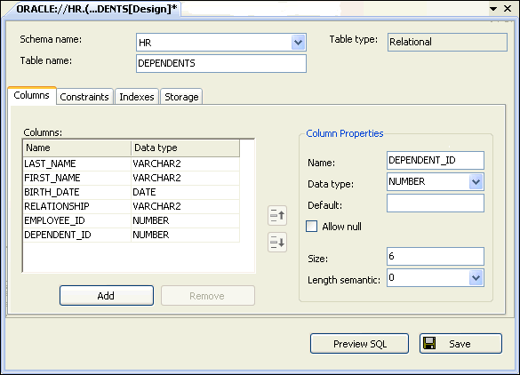
Task: Open the Indexes tab
Action: click(137, 97)
